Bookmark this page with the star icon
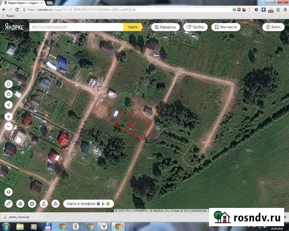289x231 pixels. 249,10
